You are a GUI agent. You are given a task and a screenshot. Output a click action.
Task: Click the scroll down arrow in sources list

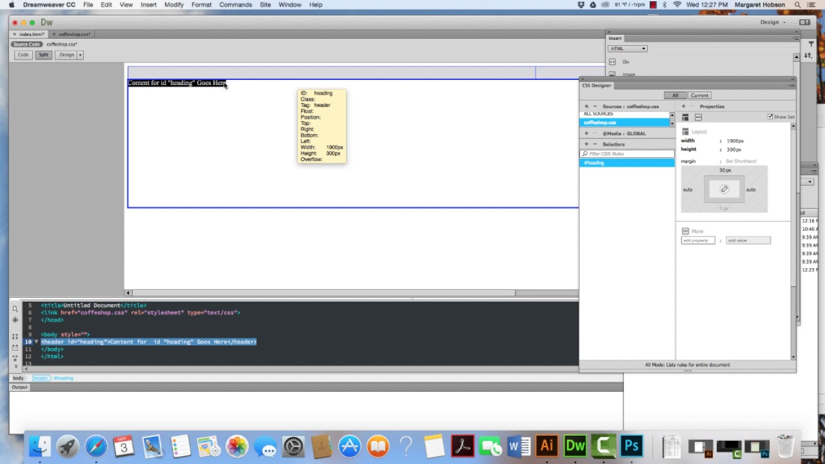click(672, 123)
